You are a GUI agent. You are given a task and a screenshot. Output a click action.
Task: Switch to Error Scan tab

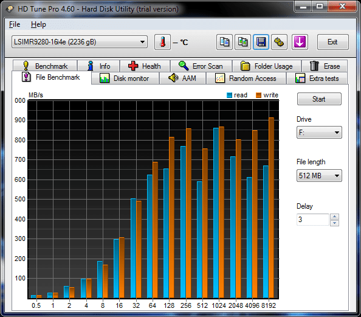point(201,66)
